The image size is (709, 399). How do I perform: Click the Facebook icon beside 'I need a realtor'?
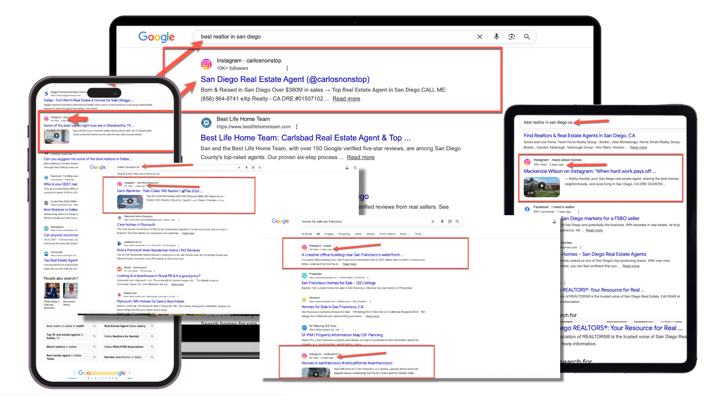(x=527, y=209)
